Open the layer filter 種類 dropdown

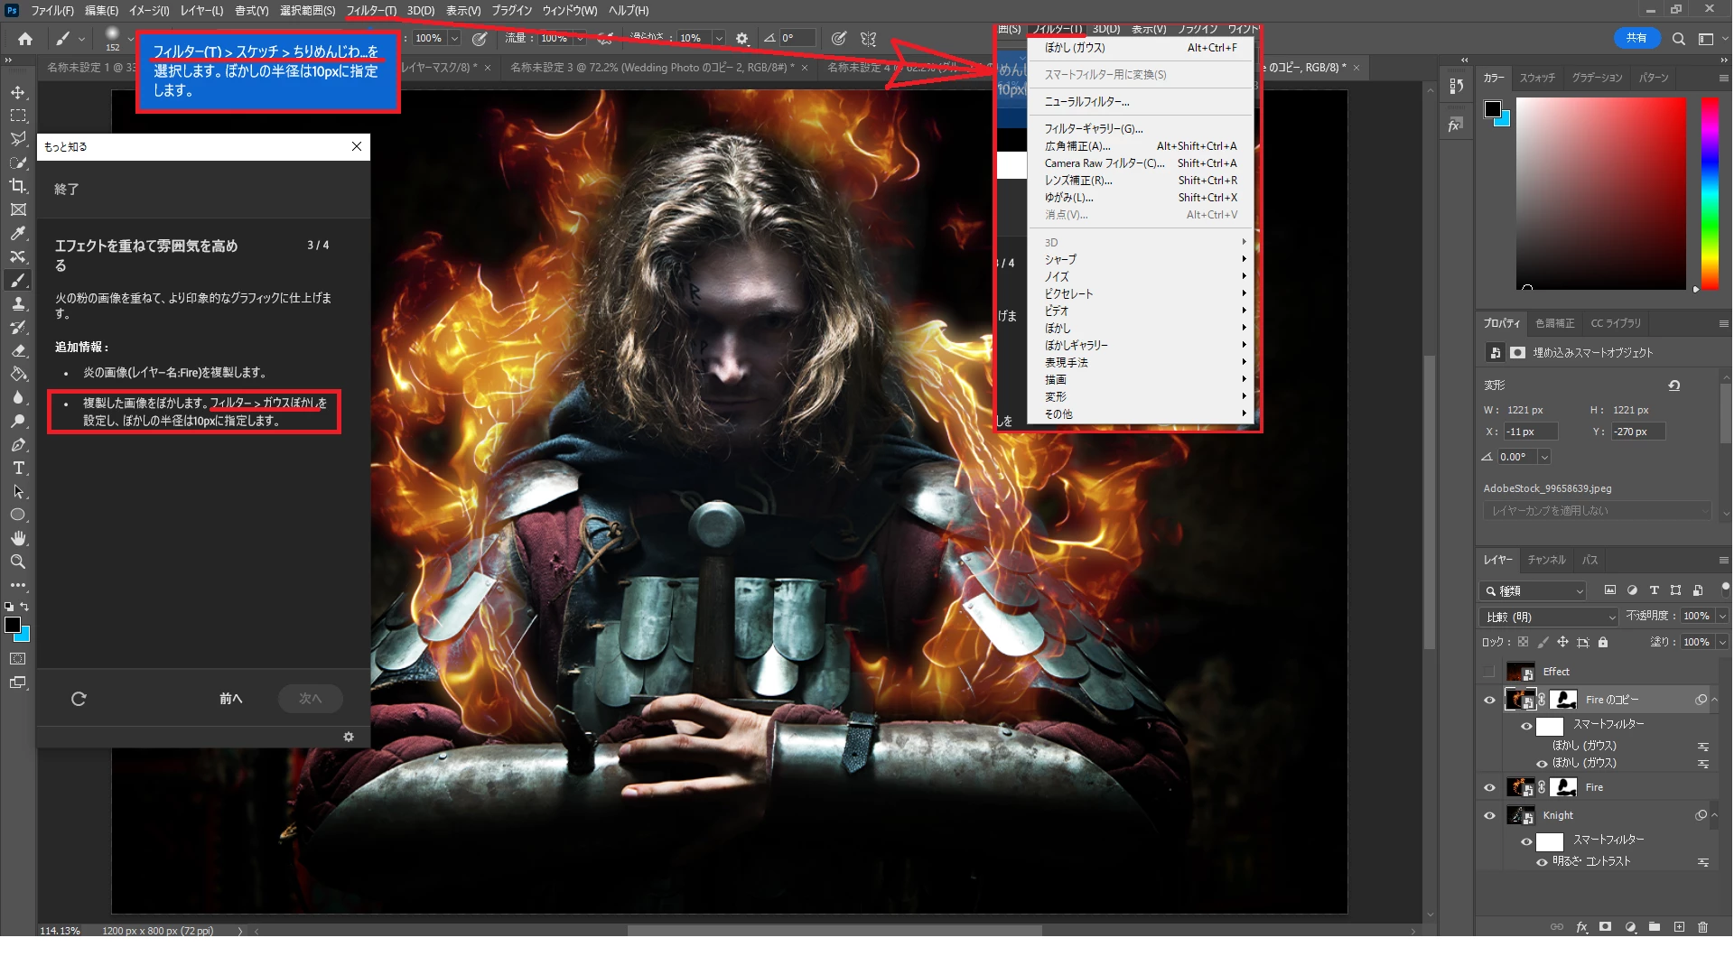click(x=1534, y=590)
